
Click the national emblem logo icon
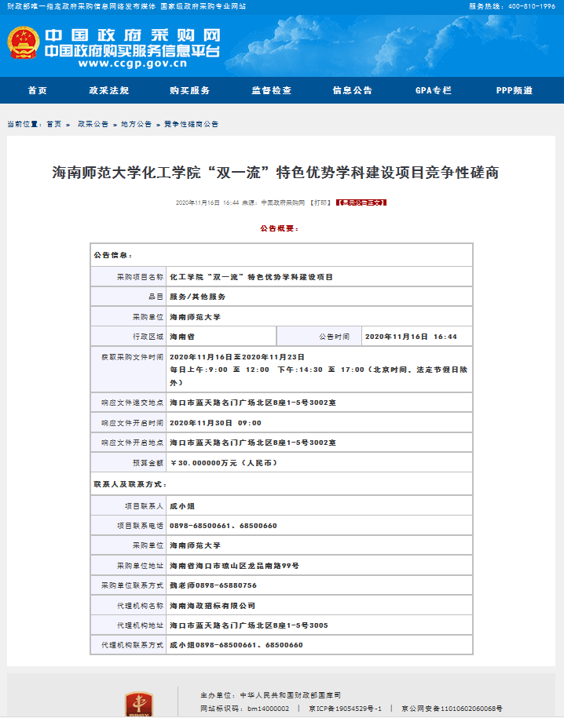point(24,42)
